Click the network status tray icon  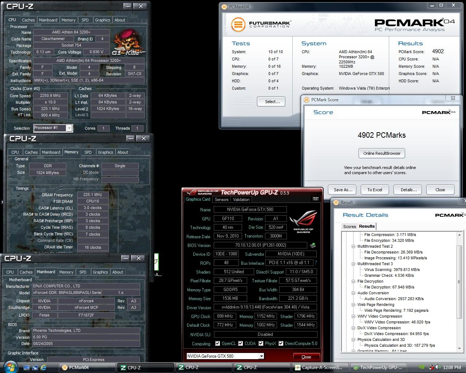coord(431,368)
